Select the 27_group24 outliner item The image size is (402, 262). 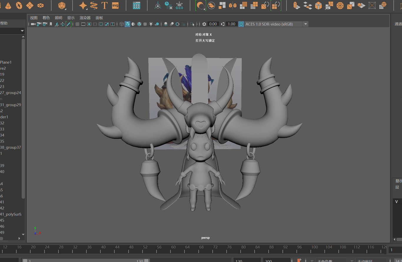click(11, 93)
